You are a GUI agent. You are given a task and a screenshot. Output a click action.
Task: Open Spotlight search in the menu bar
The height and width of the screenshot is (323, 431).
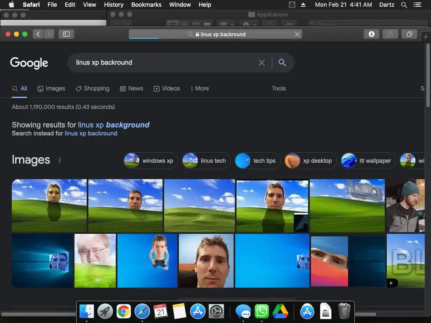click(404, 5)
